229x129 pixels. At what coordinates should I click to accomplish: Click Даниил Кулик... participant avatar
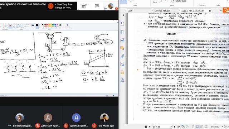pos(76,118)
